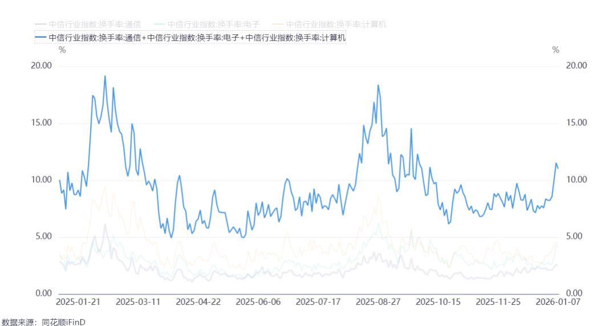Viewport: 616px width, 326px height.
Task: Click right axis value 5.00
Action: (x=574, y=237)
